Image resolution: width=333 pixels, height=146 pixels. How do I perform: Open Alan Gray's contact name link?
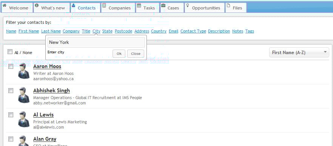tap(45, 139)
